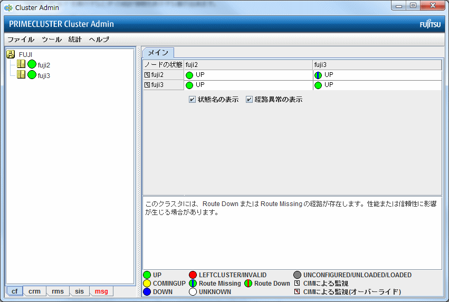
Task: Click the FUJITSU logo in header
Action: point(430,24)
